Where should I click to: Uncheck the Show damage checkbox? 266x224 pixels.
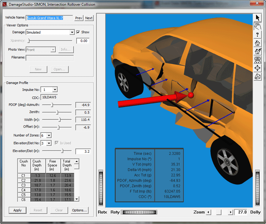(x=78, y=33)
